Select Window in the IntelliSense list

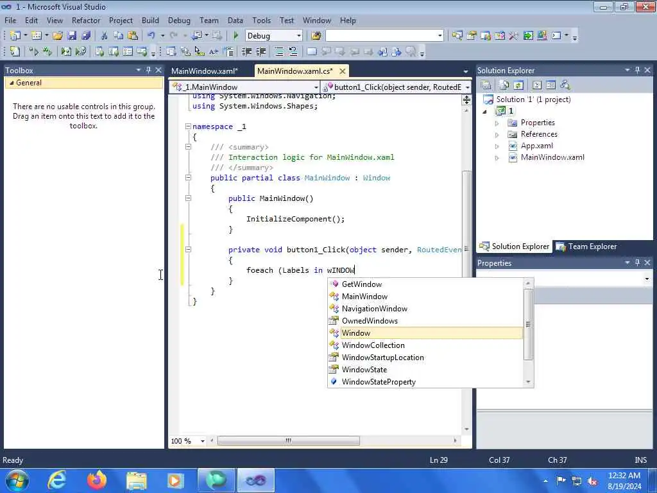(425, 333)
